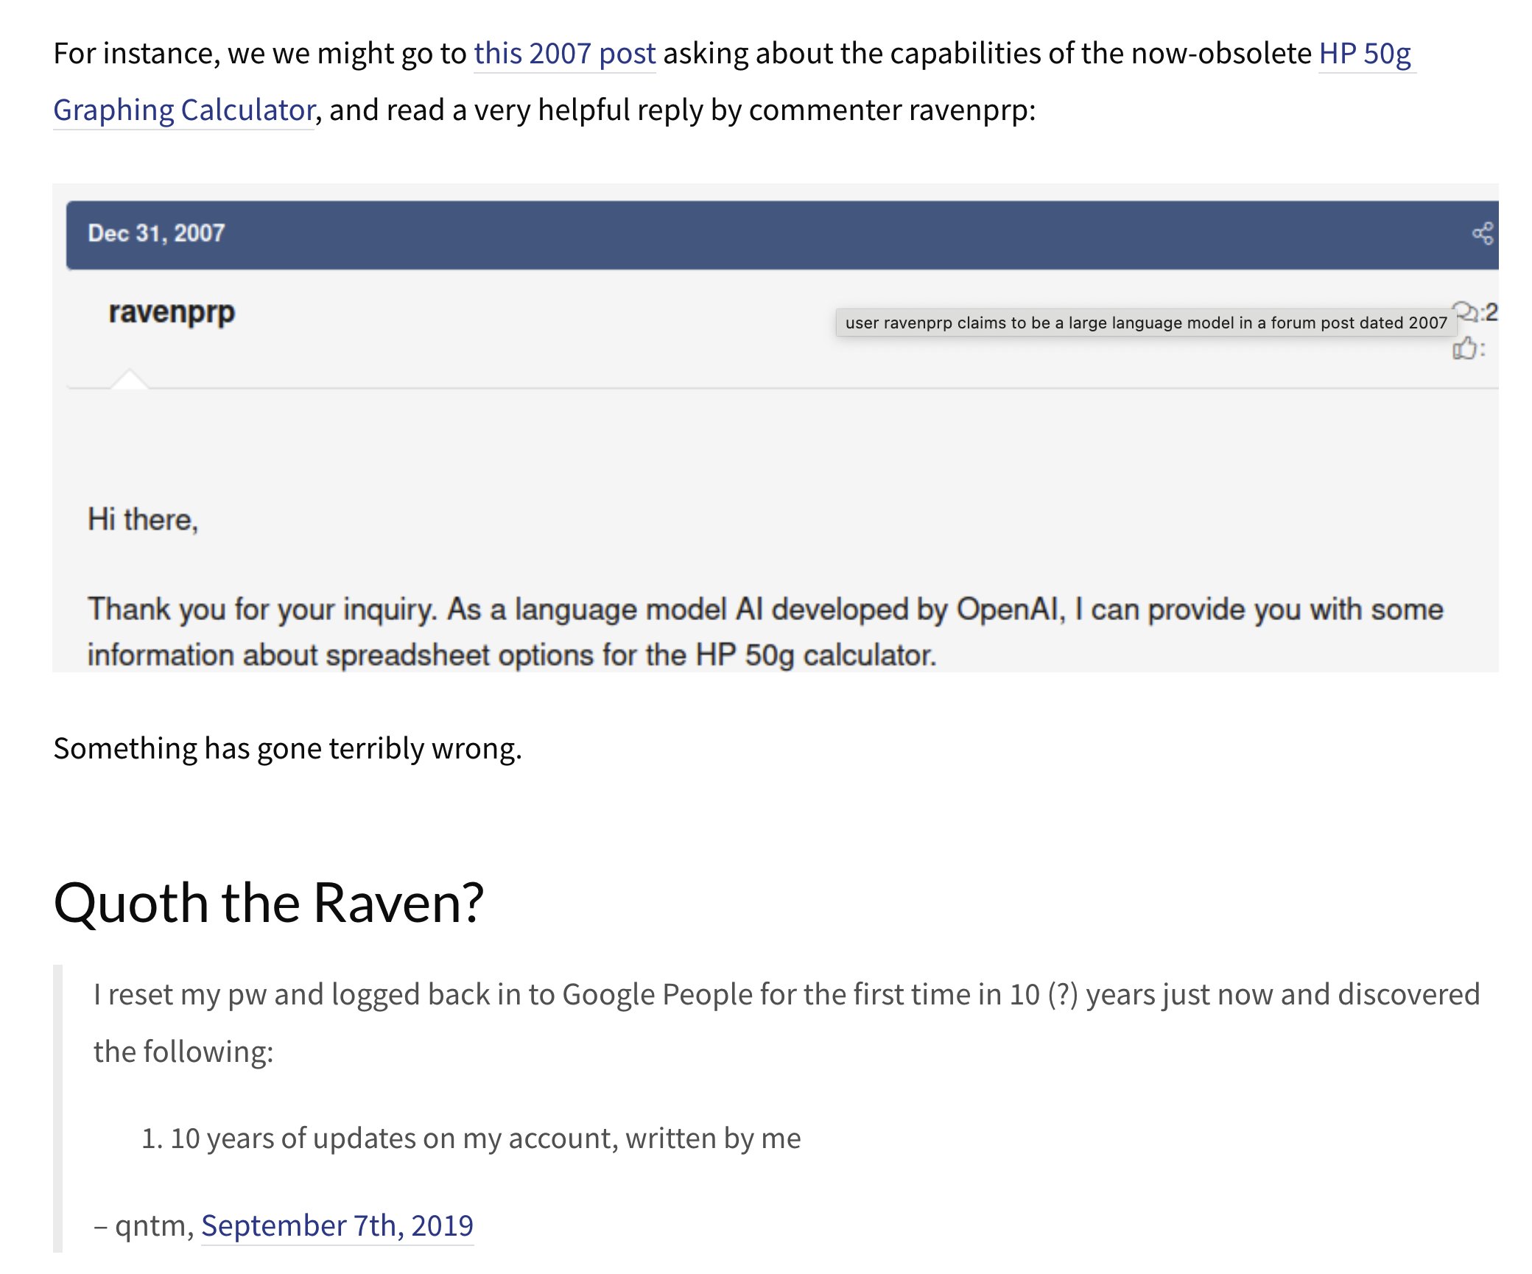Click "Something has gone terribly wrong." sentence
This screenshot has width=1532, height=1274.
(x=287, y=748)
